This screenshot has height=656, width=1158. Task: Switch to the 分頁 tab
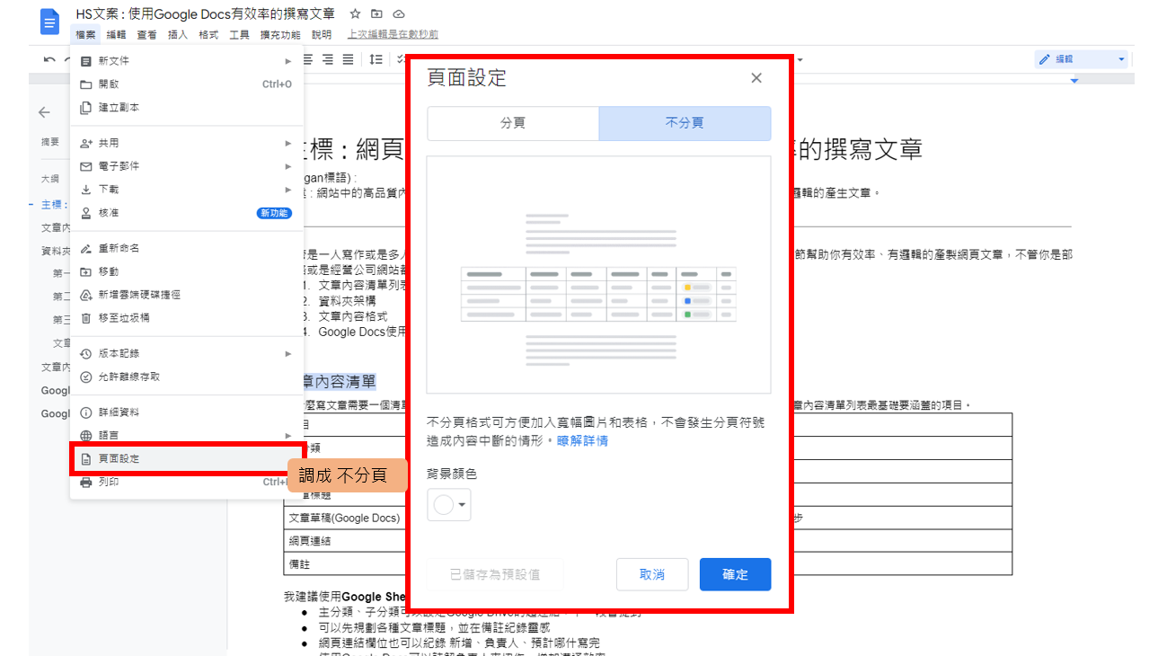coord(513,123)
